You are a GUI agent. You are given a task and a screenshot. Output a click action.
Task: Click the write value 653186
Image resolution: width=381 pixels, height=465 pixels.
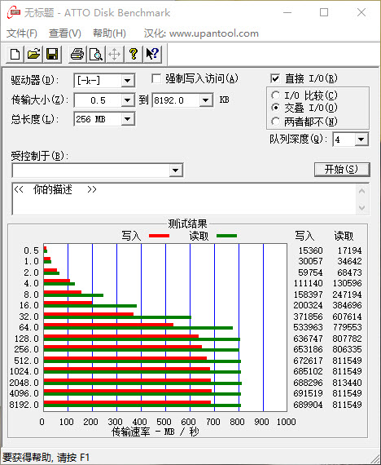point(309,349)
